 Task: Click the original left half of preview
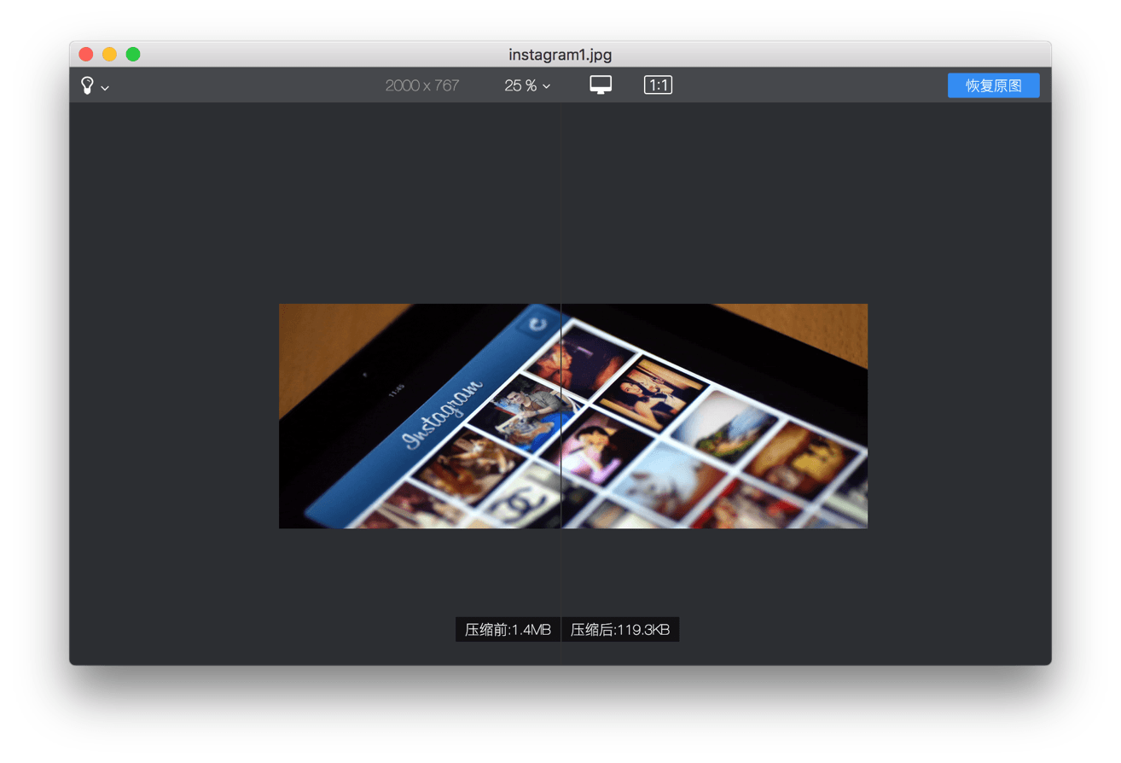coord(420,416)
